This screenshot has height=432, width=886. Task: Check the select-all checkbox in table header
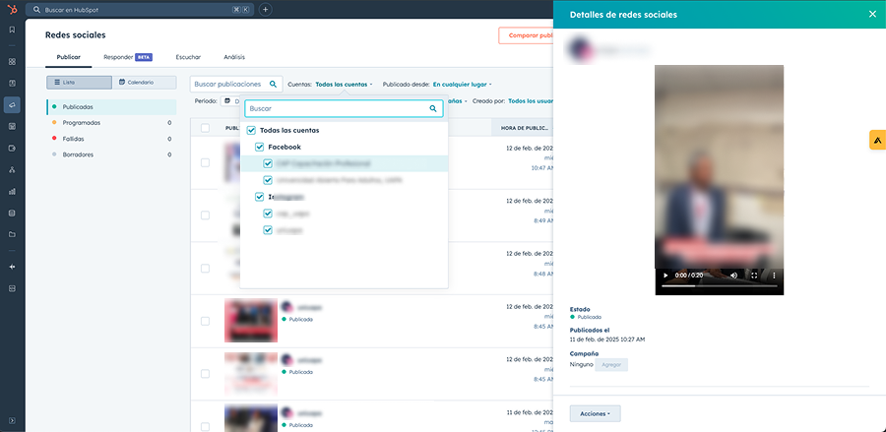(x=205, y=128)
